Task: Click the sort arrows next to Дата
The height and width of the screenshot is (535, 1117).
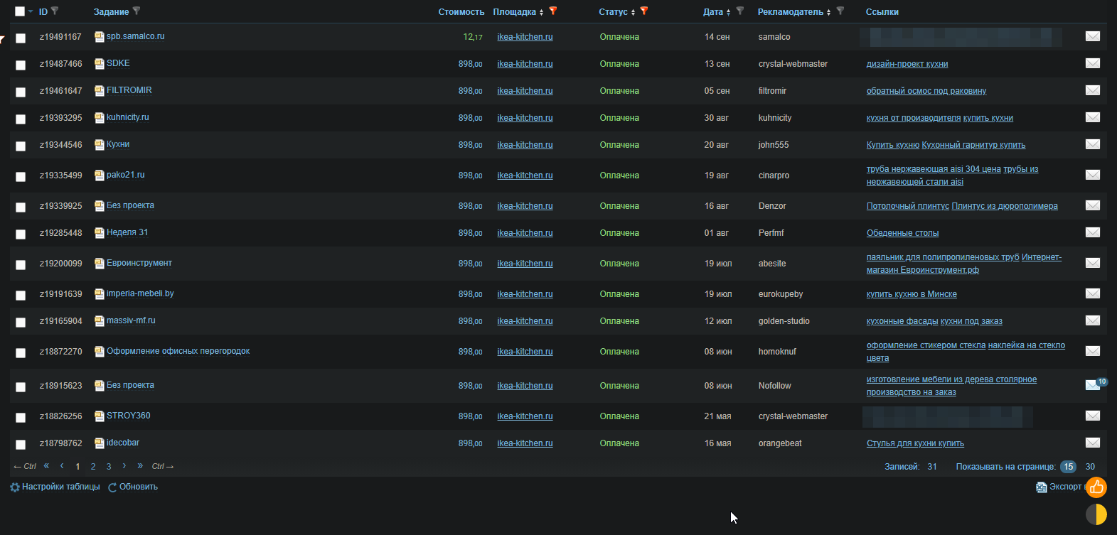Action: (728, 12)
